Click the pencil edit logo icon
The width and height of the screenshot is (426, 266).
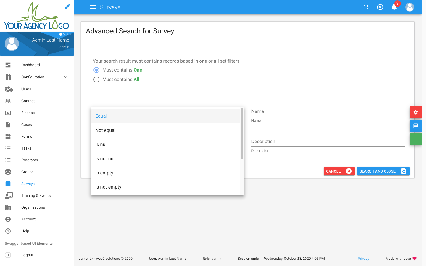[67, 7]
